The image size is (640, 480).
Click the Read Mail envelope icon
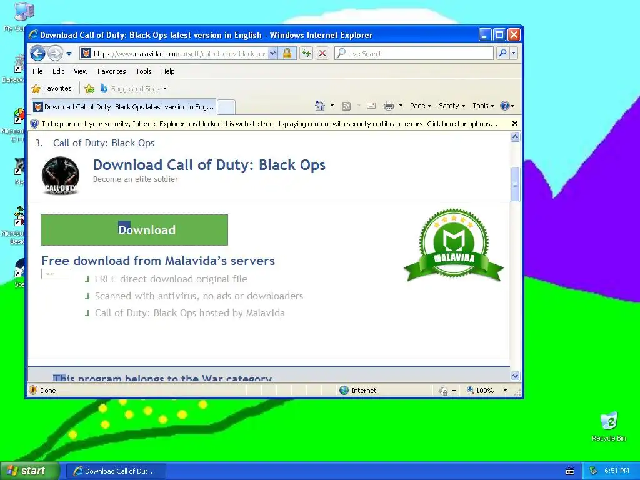[x=371, y=106]
